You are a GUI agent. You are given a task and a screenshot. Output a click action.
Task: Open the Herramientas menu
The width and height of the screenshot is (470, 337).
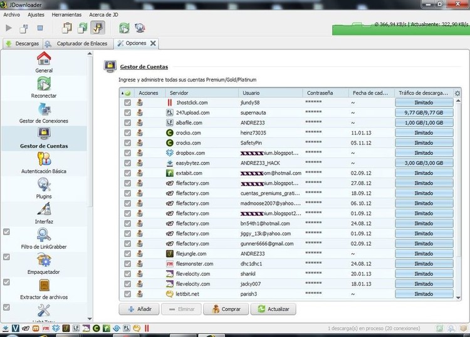click(x=66, y=14)
